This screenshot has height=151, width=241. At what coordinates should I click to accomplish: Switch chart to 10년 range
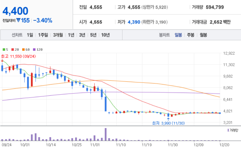pos(105,35)
